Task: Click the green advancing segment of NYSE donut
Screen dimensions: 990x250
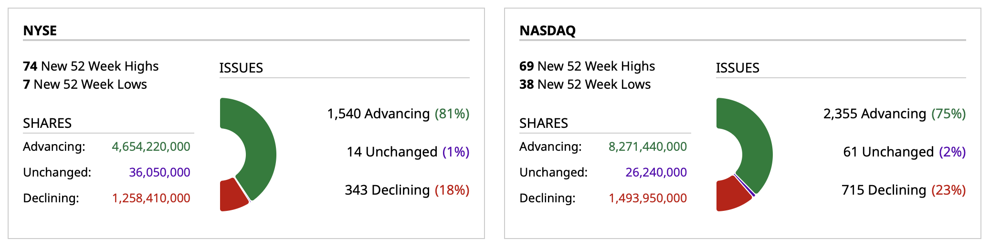Action: pos(260,148)
